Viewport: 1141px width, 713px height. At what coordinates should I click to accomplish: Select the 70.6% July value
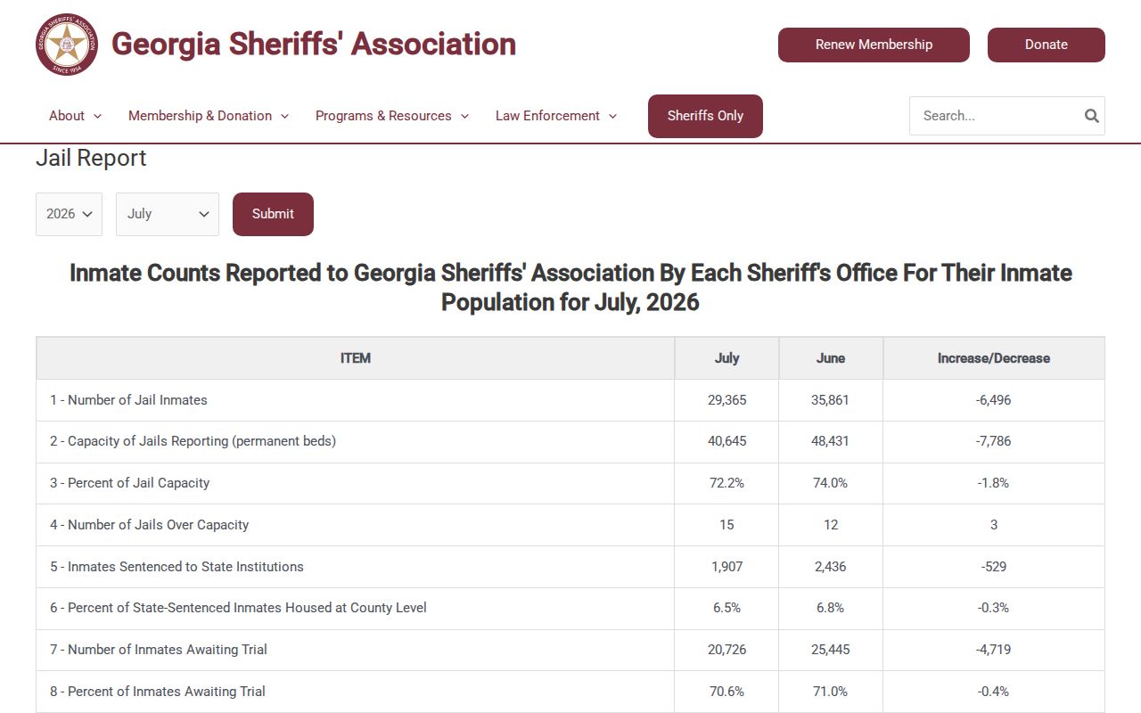pos(726,692)
